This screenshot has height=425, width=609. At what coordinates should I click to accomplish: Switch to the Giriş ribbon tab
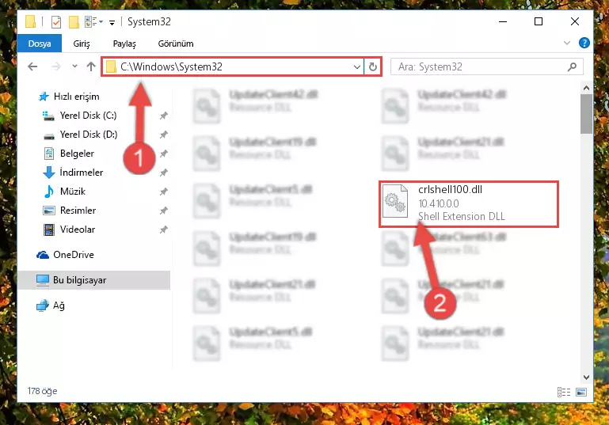[82, 44]
